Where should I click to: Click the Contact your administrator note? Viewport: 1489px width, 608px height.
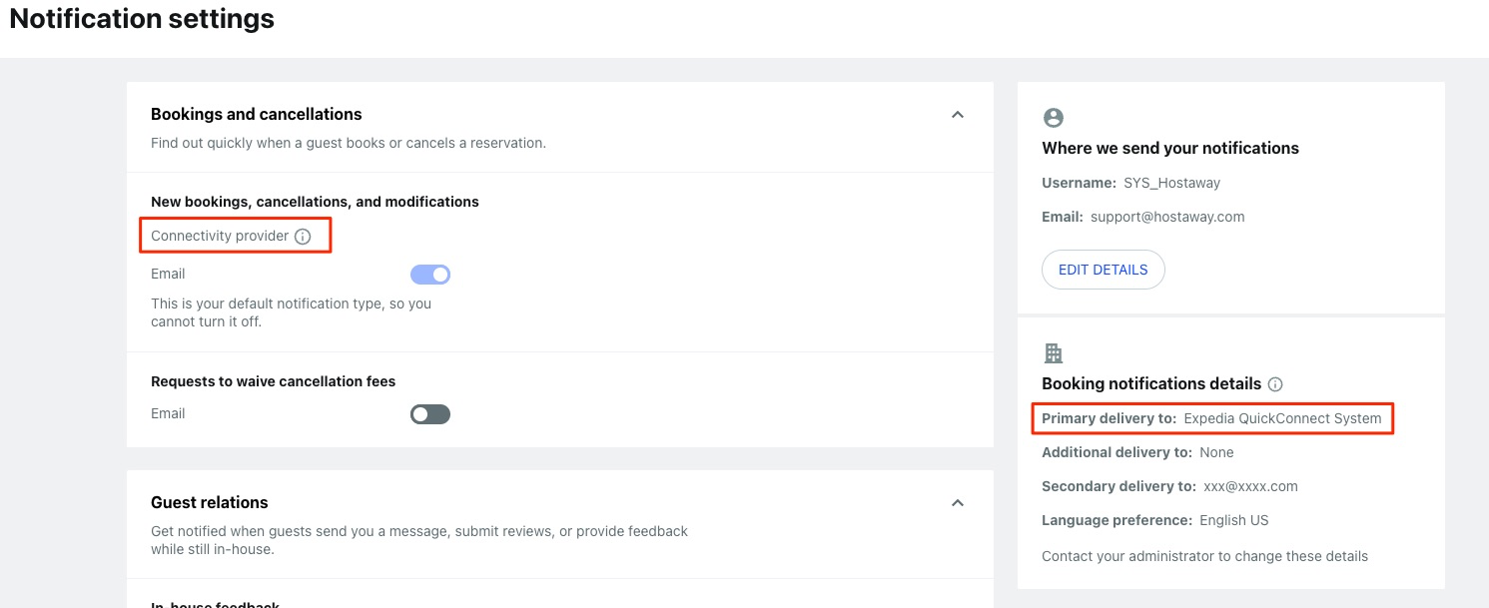pos(1205,556)
